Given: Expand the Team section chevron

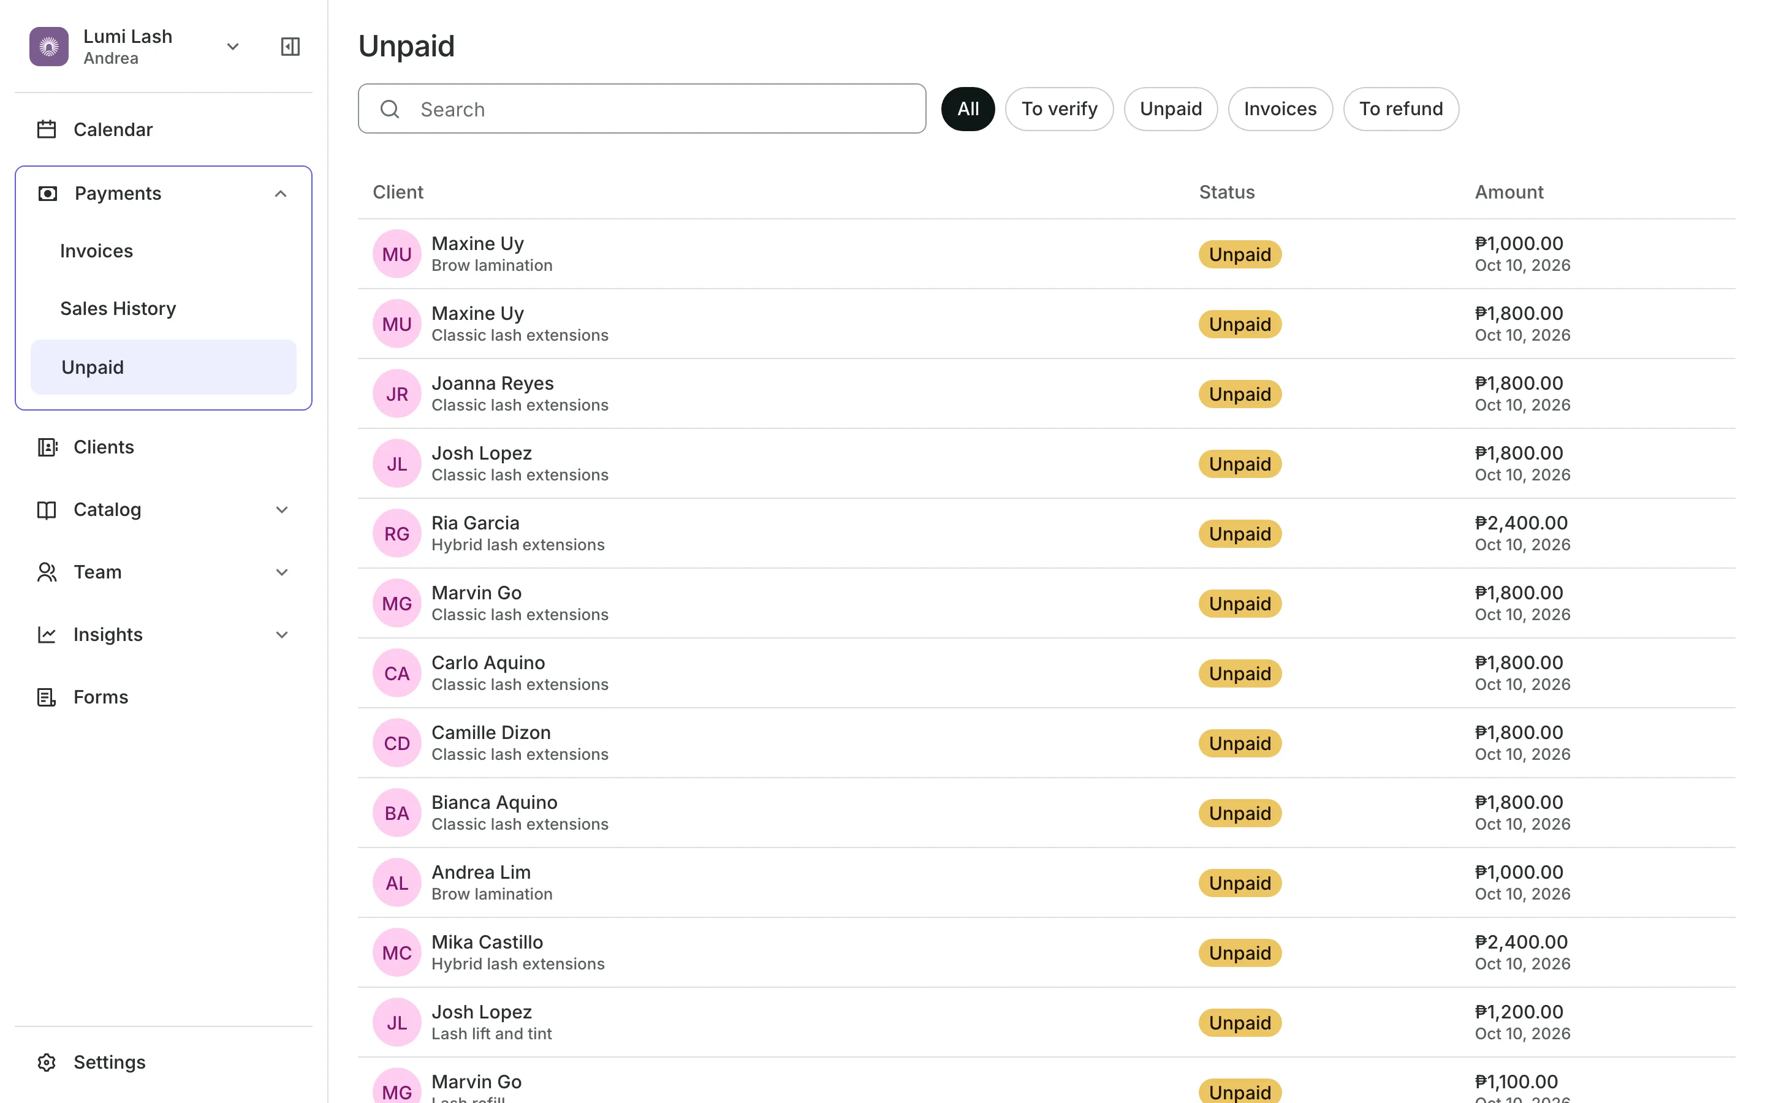Looking at the screenshot, I should click(283, 572).
